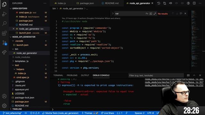Click errors and warnings count in status bar
The width and height of the screenshot is (205, 115).
pos(35,113)
